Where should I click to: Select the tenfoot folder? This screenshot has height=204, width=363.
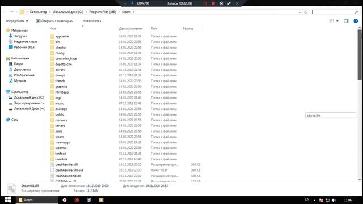(x=61, y=154)
